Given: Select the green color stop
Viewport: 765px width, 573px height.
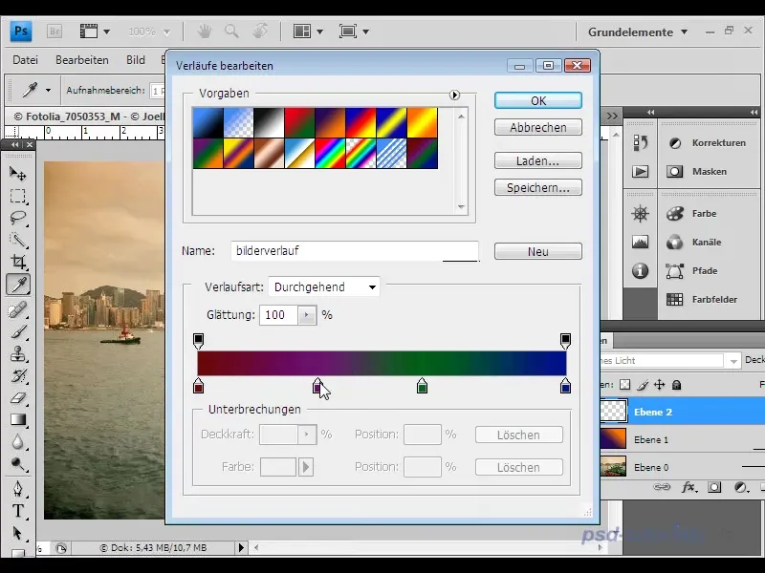Looking at the screenshot, I should point(422,386).
